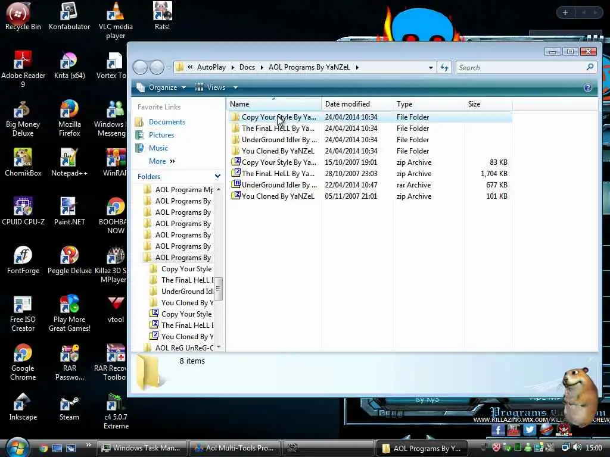
Task: Refresh the folder with the refresh button
Action: [444, 68]
